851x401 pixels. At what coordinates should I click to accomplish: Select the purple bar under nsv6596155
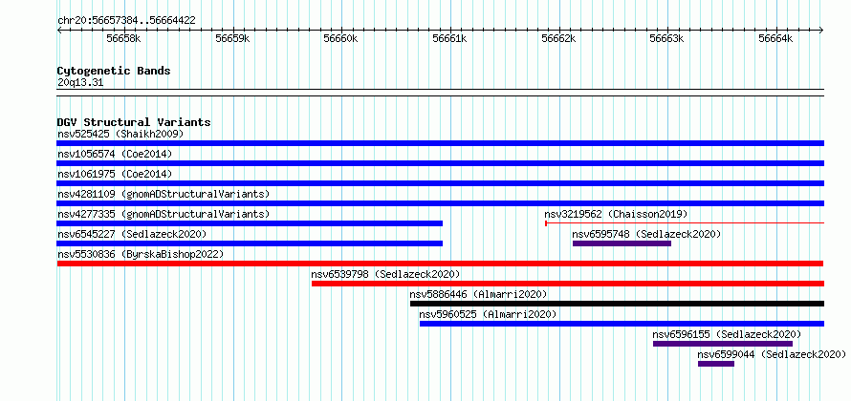(723, 344)
